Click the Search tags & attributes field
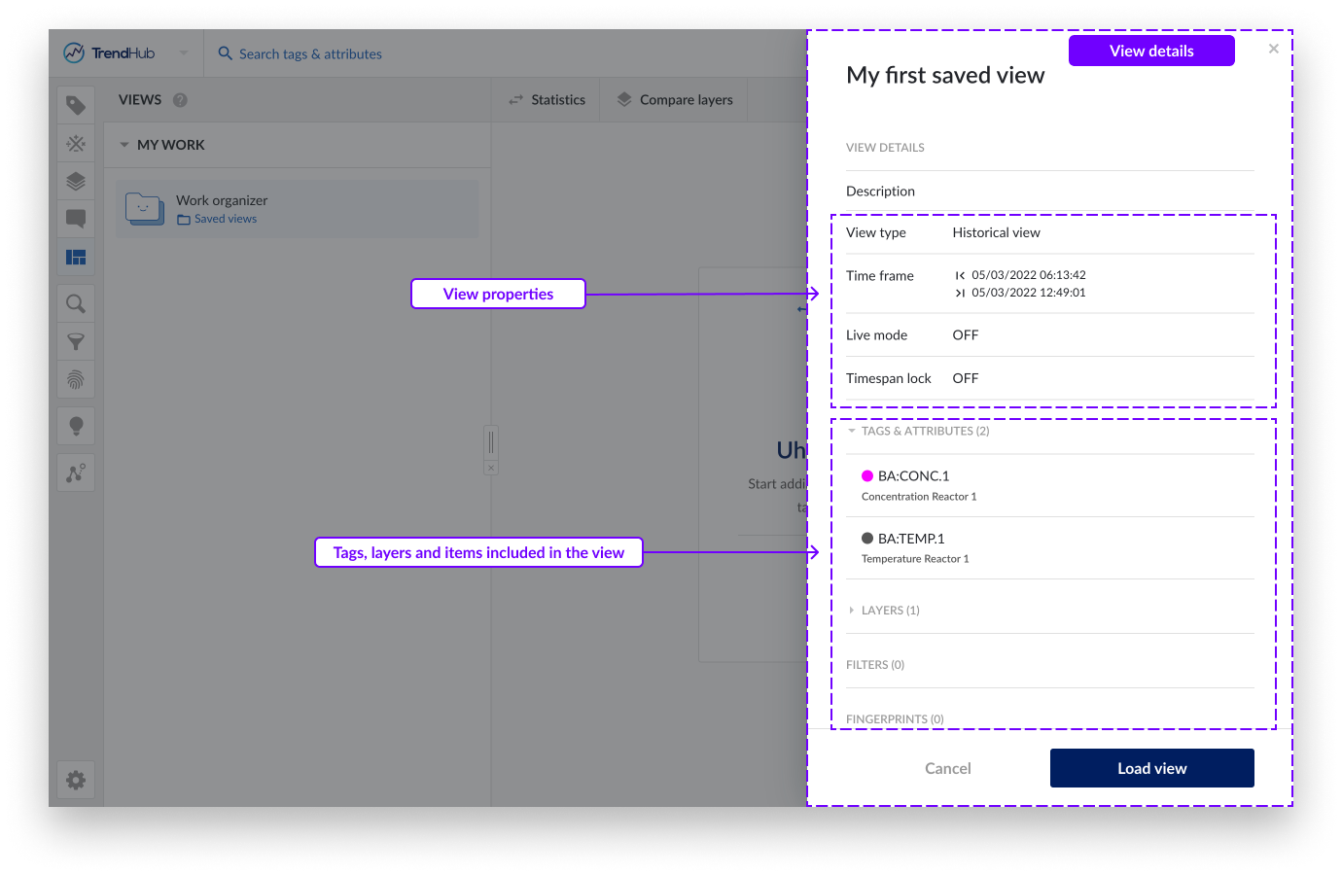The width and height of the screenshot is (1342, 875). click(x=310, y=53)
